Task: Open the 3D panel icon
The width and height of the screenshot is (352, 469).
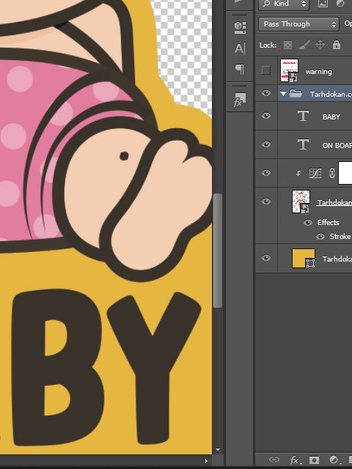Action: (240, 28)
